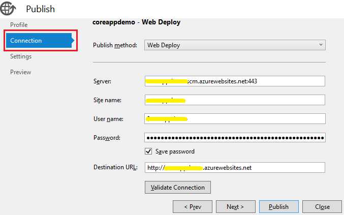344x215 pixels.
Task: Click the Publish method label
Action: (x=115, y=45)
